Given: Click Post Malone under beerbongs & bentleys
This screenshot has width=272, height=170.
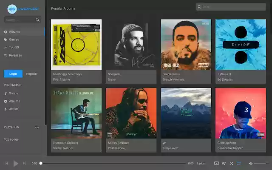Looking at the screenshot, I should 61,79.
